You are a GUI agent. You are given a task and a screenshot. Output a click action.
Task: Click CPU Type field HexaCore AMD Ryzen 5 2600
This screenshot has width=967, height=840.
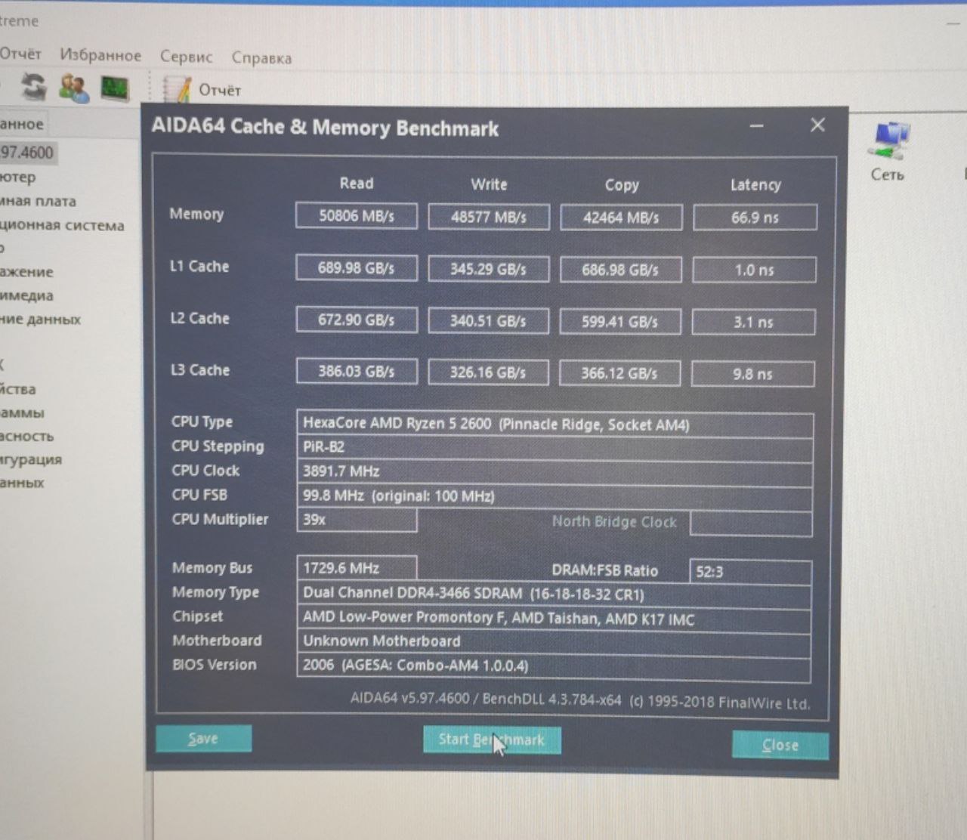[x=555, y=424]
